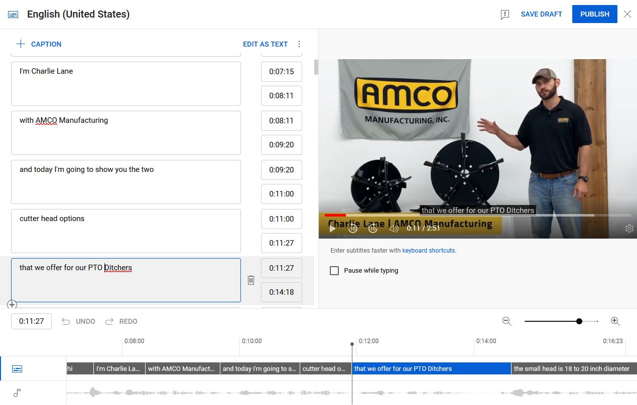The height and width of the screenshot is (405, 637).
Task: Close the subtitle editor
Action: [627, 14]
